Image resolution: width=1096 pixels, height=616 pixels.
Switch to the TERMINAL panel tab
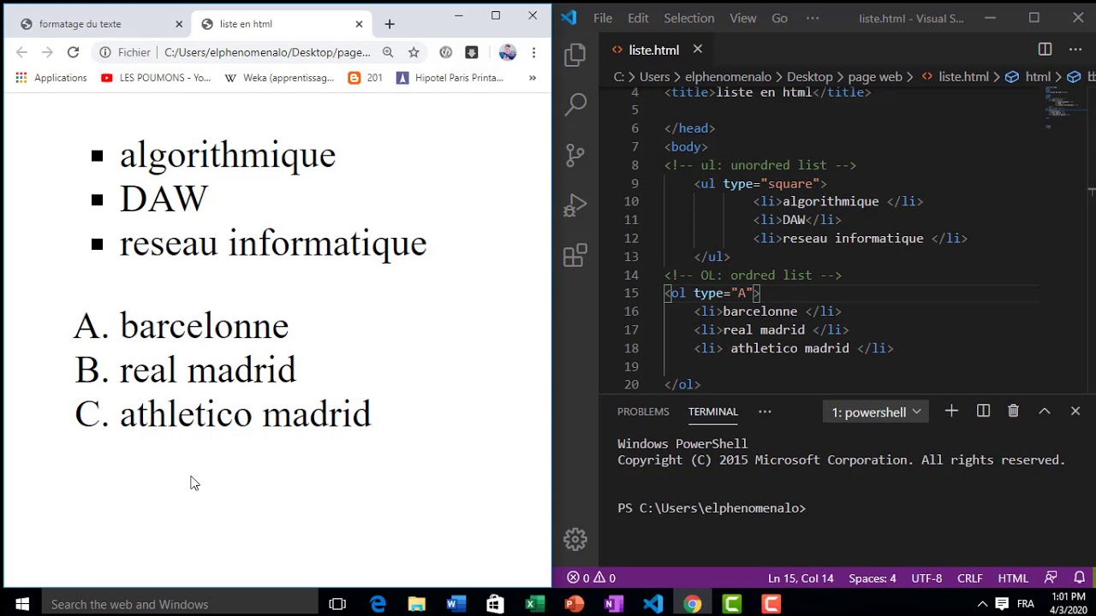point(713,412)
